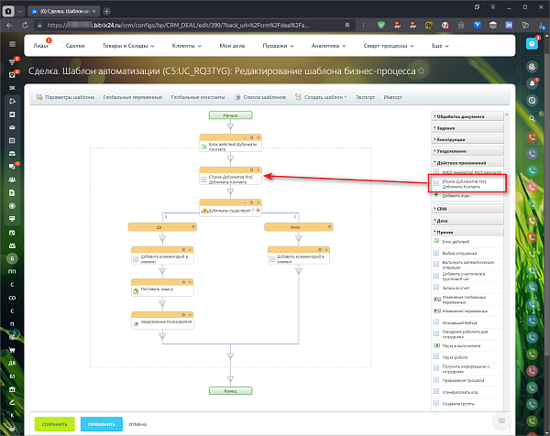
Task: Expand the 'CRM' actions group
Action: 467,209
